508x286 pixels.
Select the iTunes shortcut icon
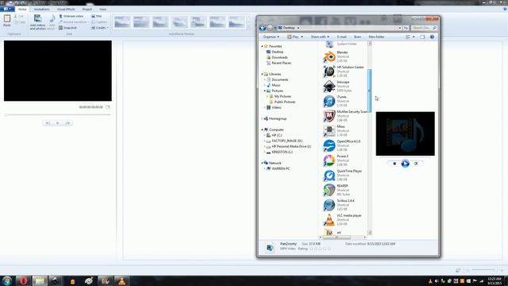coord(329,101)
